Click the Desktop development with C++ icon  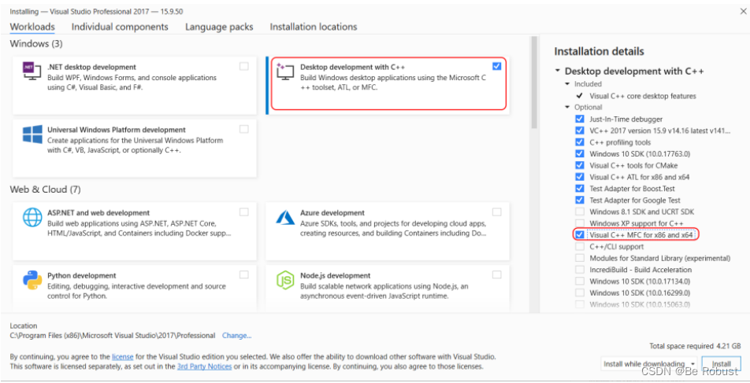click(x=285, y=71)
